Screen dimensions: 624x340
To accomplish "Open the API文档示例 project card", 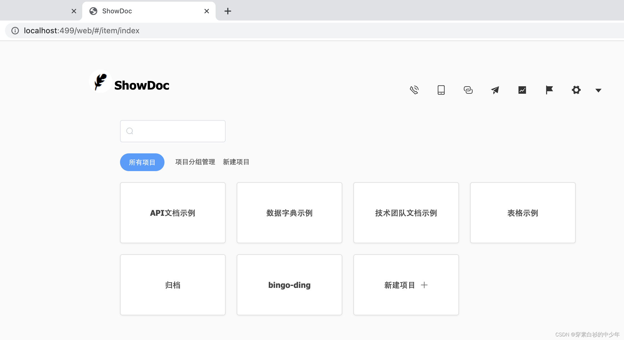I will tap(173, 213).
